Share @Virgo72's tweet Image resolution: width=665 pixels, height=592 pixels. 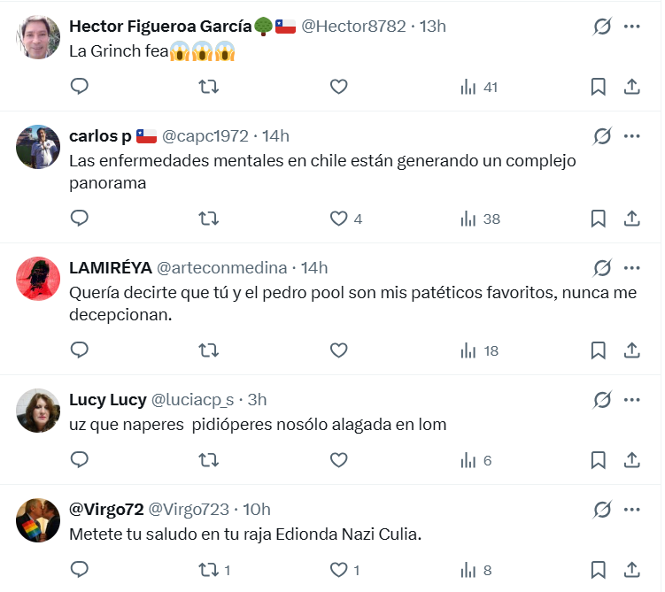(x=632, y=570)
